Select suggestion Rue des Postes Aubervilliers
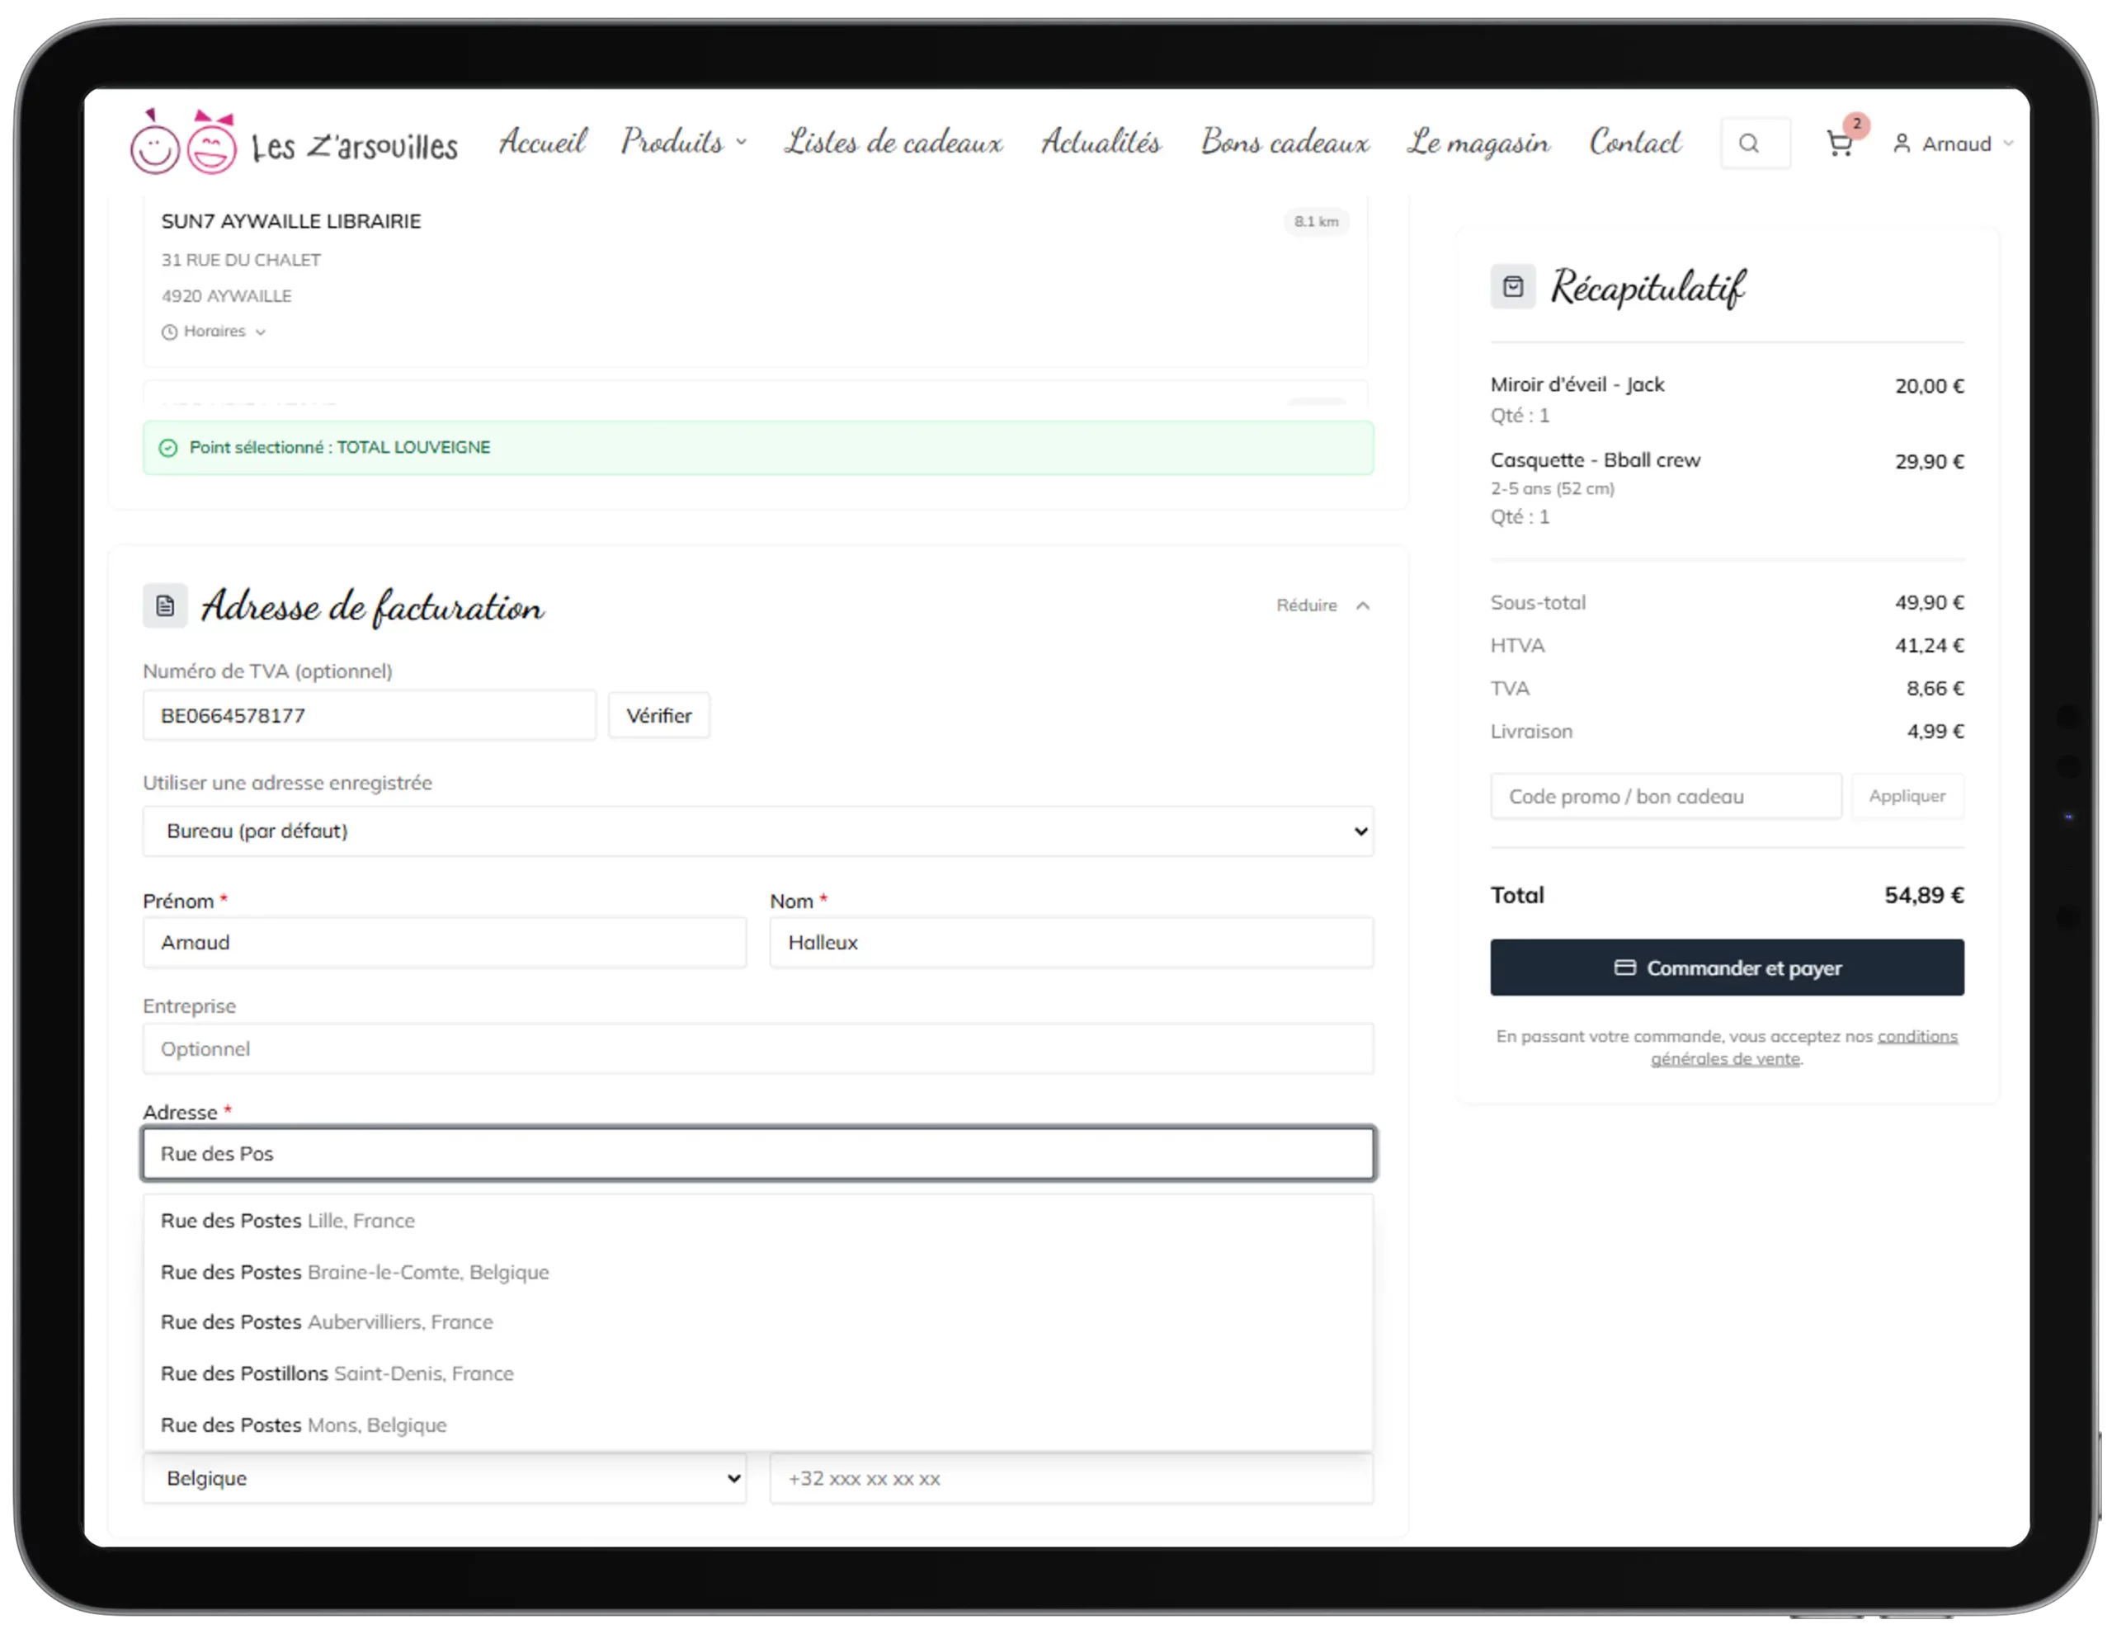2112x1634 pixels. tap(758, 1323)
